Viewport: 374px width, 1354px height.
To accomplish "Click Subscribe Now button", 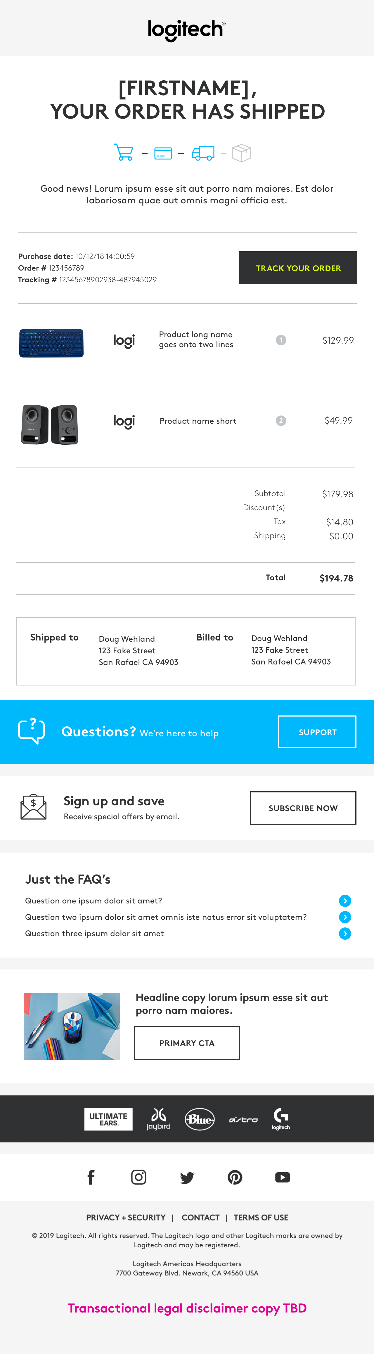I will 303,808.
